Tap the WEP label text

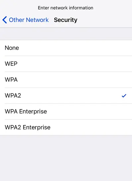pyautogui.click(x=11, y=64)
